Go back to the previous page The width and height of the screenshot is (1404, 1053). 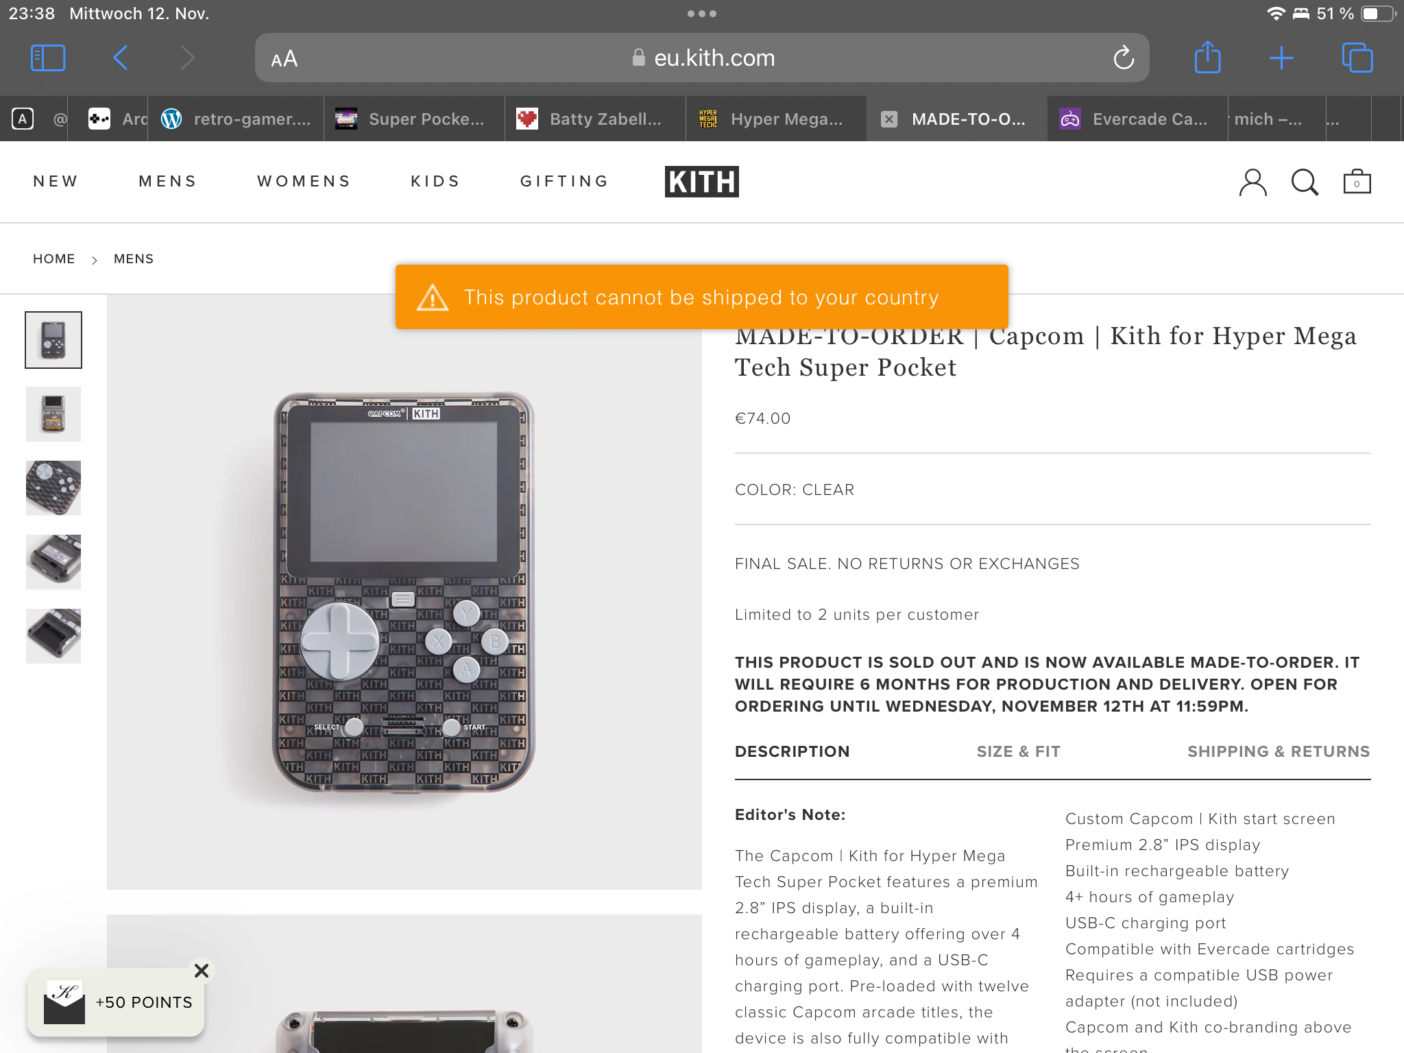coord(121,58)
